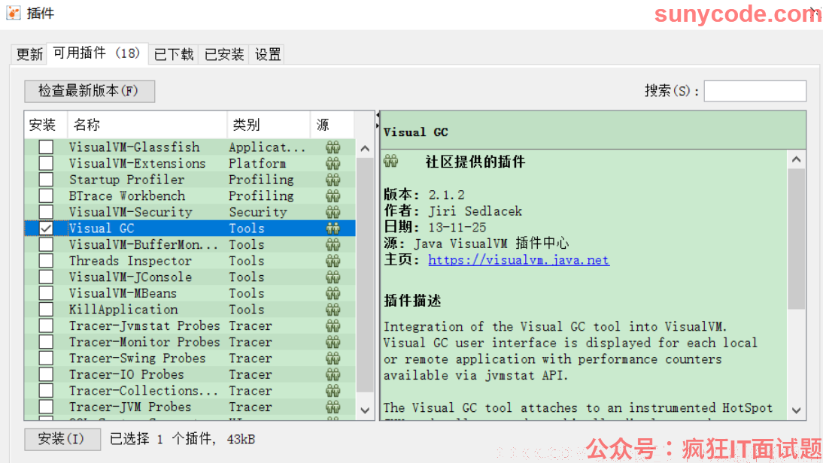This screenshot has width=823, height=463.
Task: Click the Security category cell
Action: pyautogui.click(x=258, y=213)
